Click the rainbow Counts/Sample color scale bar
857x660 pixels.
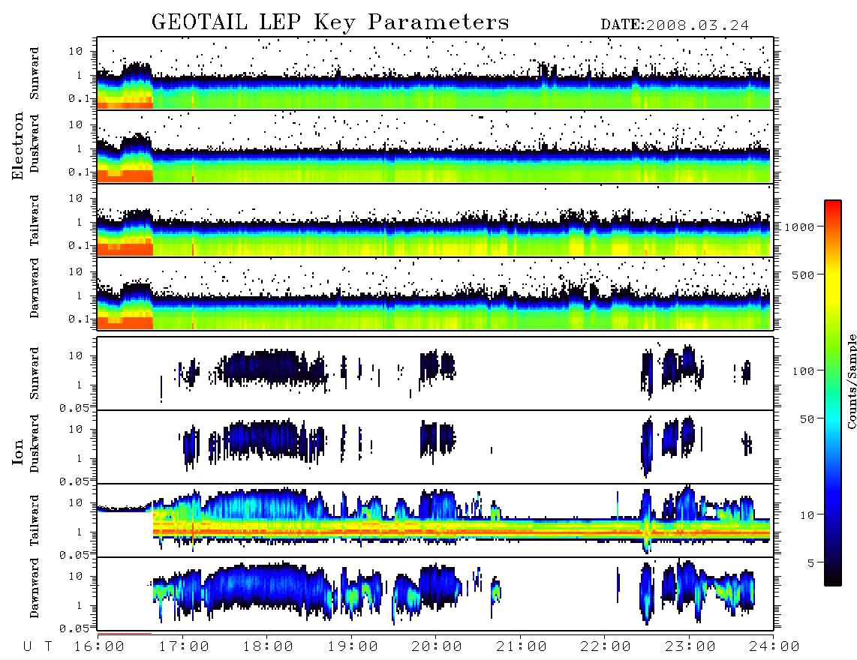point(833,393)
